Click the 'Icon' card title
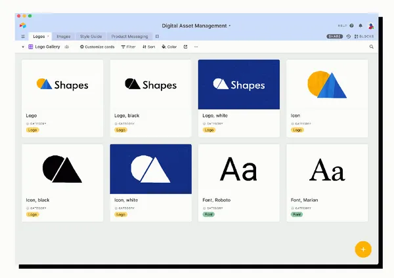The image size is (394, 278). pos(295,115)
